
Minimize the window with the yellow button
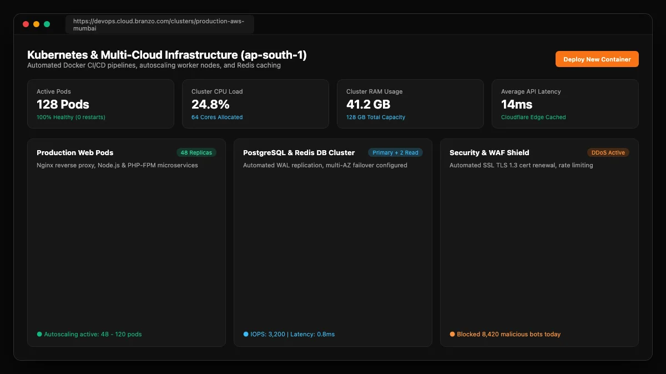click(36, 24)
